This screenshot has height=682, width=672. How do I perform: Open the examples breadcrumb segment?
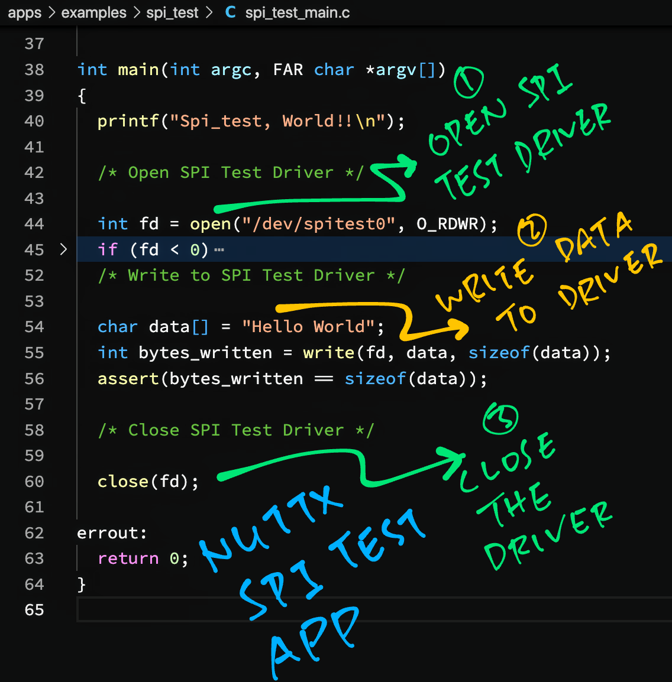(93, 12)
